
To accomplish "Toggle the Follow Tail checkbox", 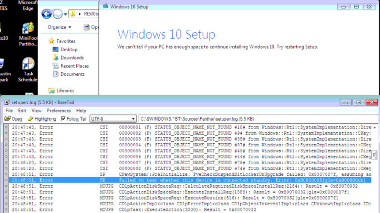I will pyautogui.click(x=63, y=118).
